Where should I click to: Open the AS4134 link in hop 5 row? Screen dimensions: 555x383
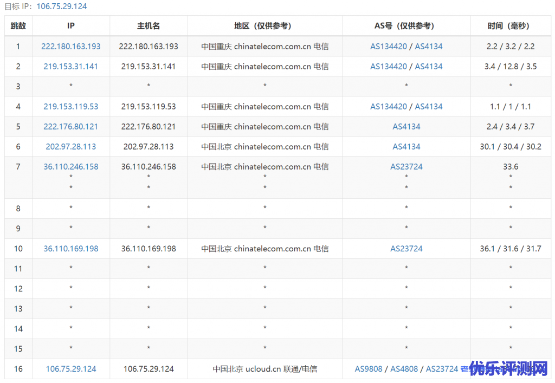click(406, 127)
